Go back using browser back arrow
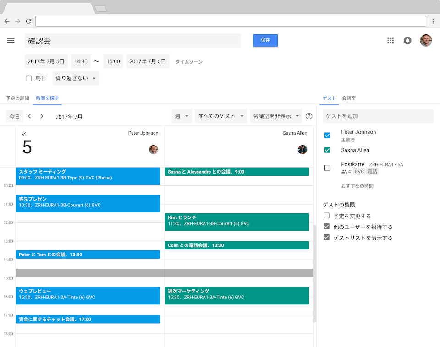This screenshot has height=347, width=440. coord(7,21)
